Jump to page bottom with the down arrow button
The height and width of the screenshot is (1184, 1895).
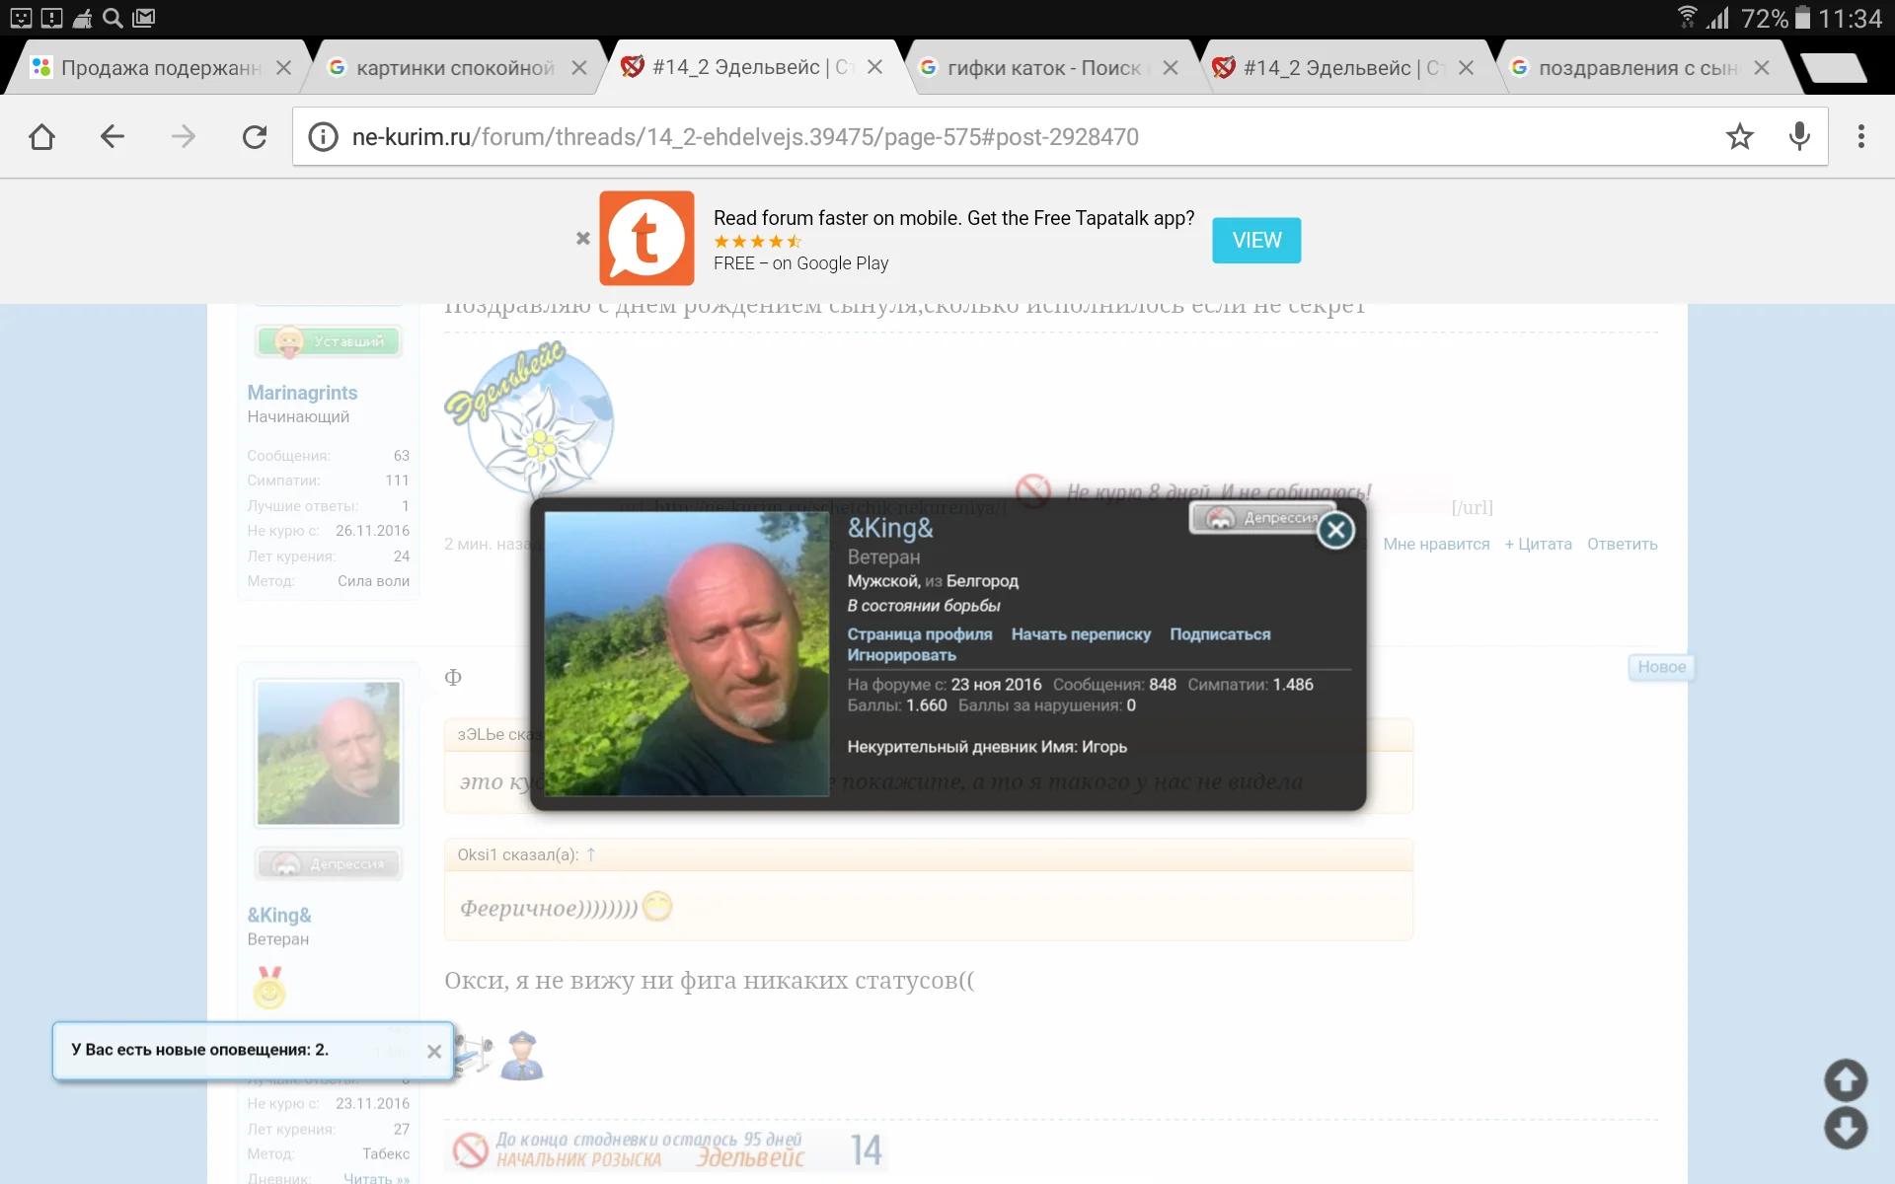1845,1128
